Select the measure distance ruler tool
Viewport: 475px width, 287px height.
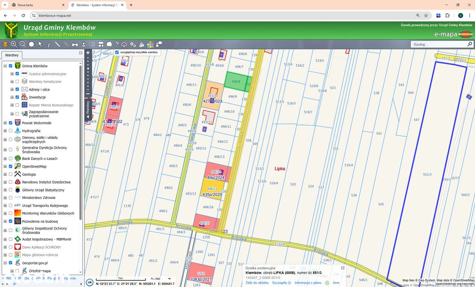[58, 44]
